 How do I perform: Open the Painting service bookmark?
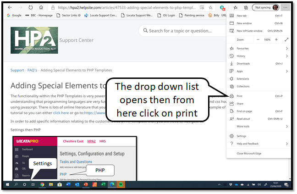(x=192, y=15)
